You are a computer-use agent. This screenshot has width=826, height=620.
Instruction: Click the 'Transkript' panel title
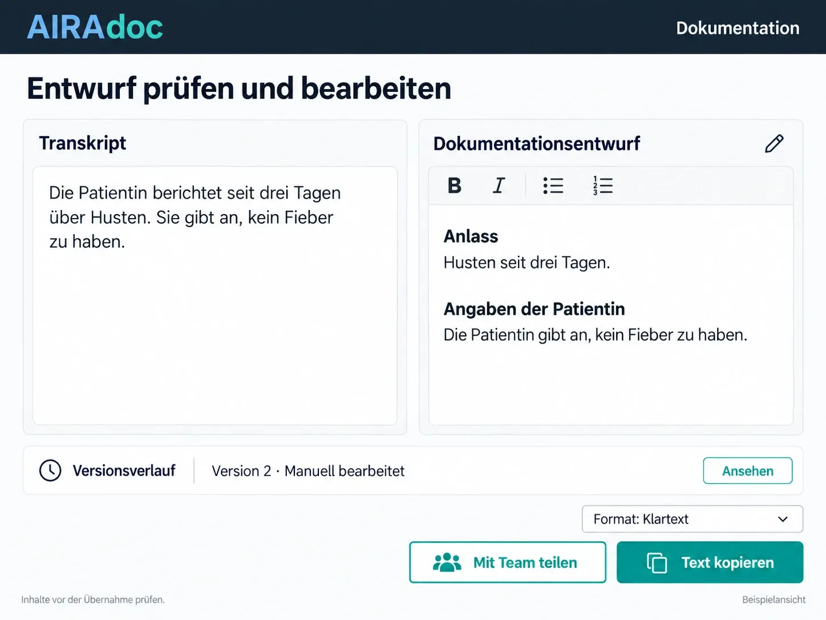(x=83, y=143)
